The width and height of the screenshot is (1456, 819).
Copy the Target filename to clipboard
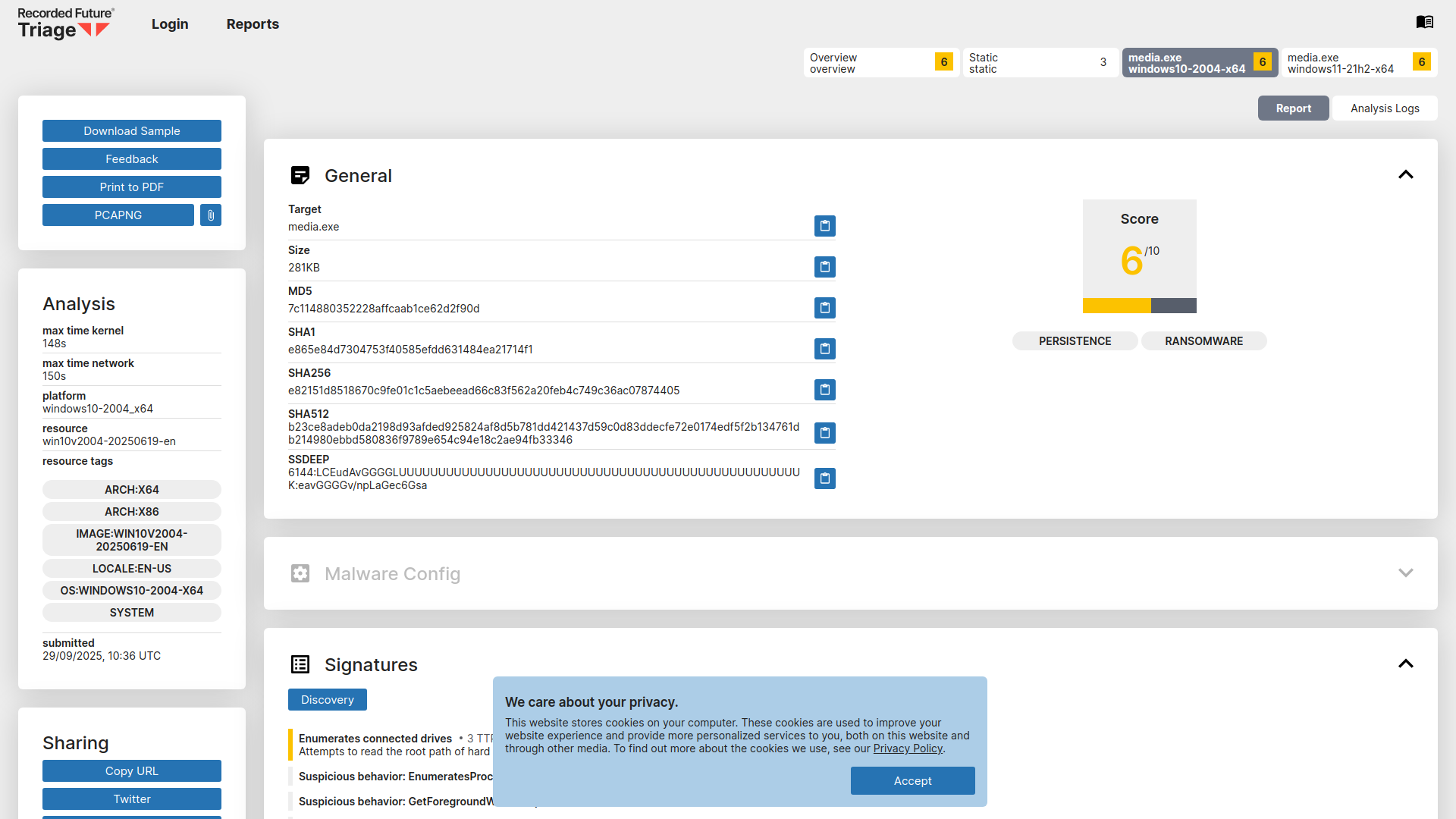[x=824, y=226]
